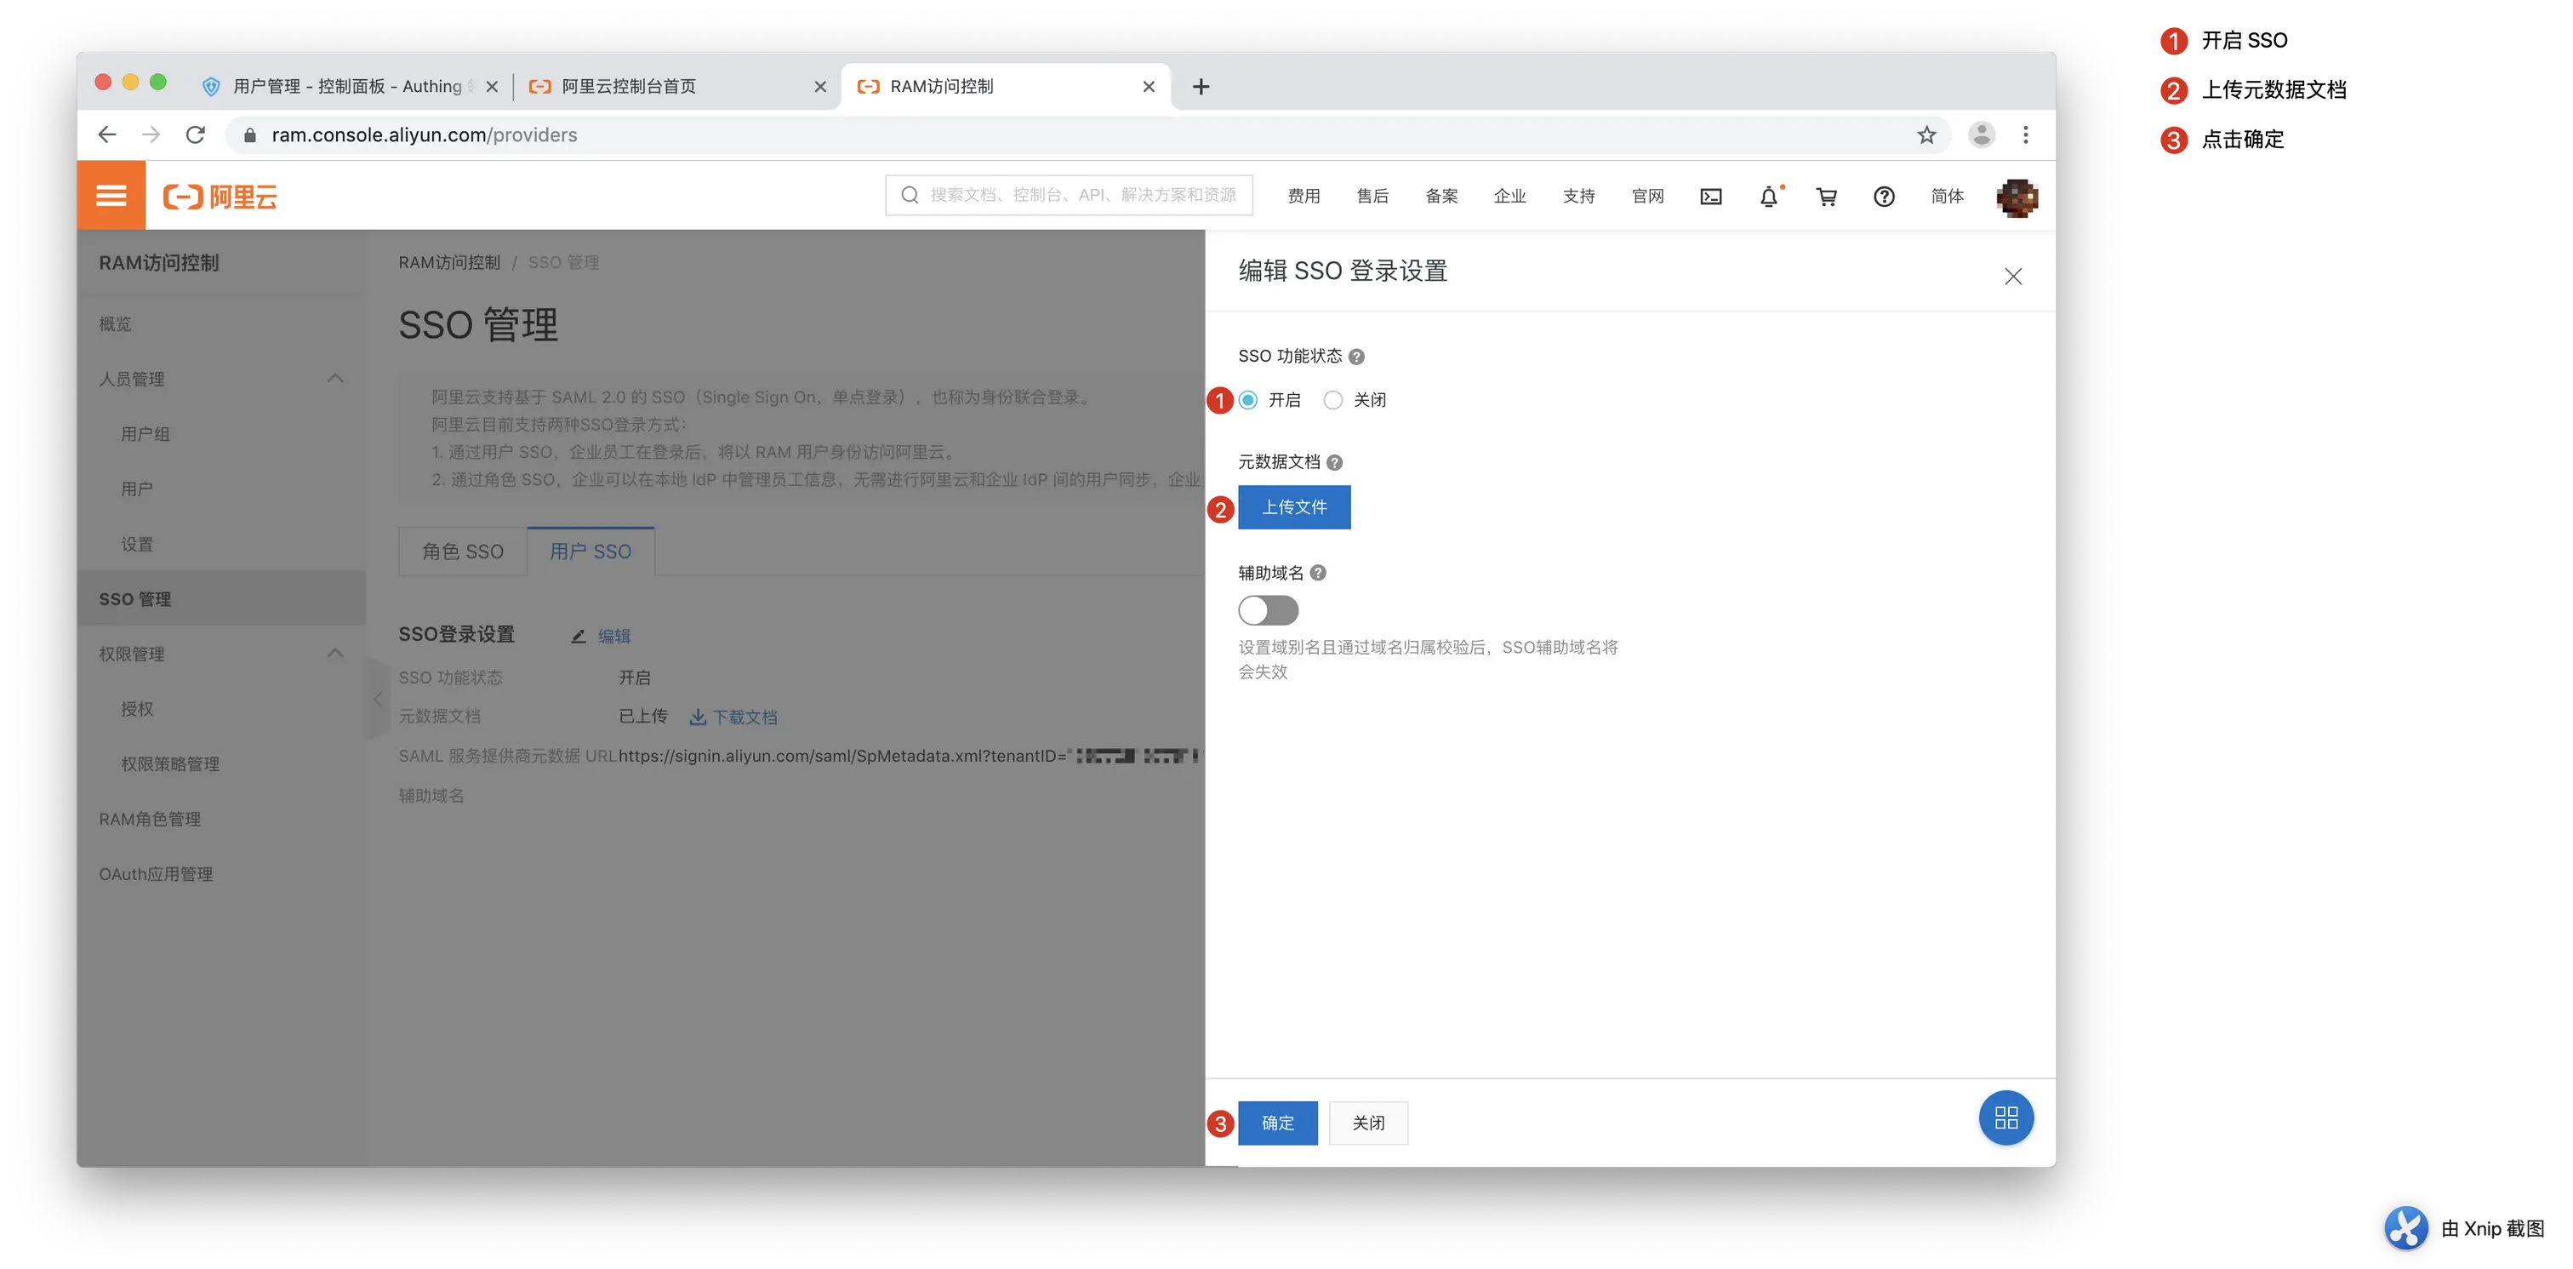The width and height of the screenshot is (2573, 1269).
Task: Open the shopping cart icon
Action: (1826, 197)
